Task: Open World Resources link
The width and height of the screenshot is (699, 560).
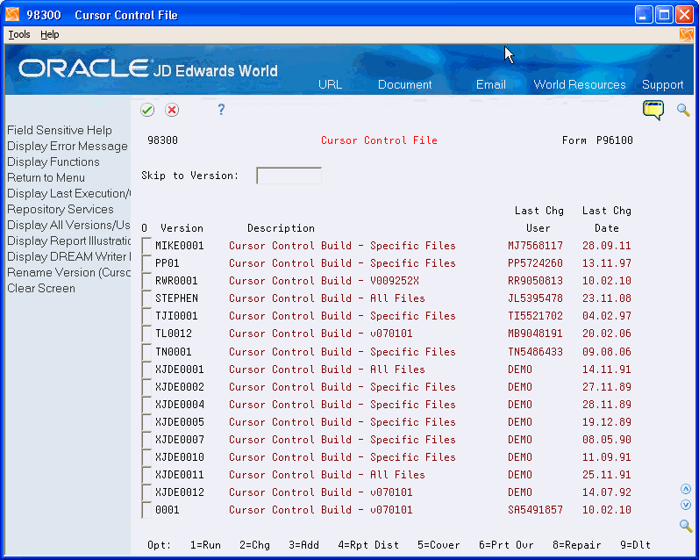Action: tap(580, 85)
